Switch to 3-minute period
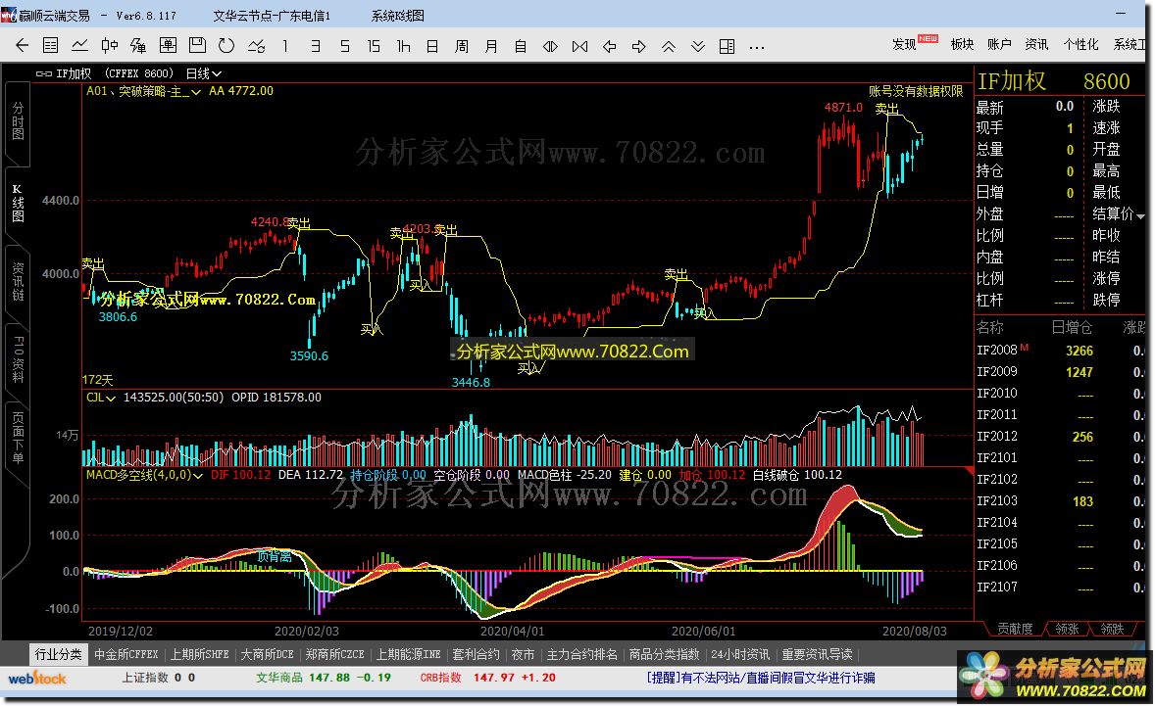The height and width of the screenshot is (706, 1155). coord(316,46)
